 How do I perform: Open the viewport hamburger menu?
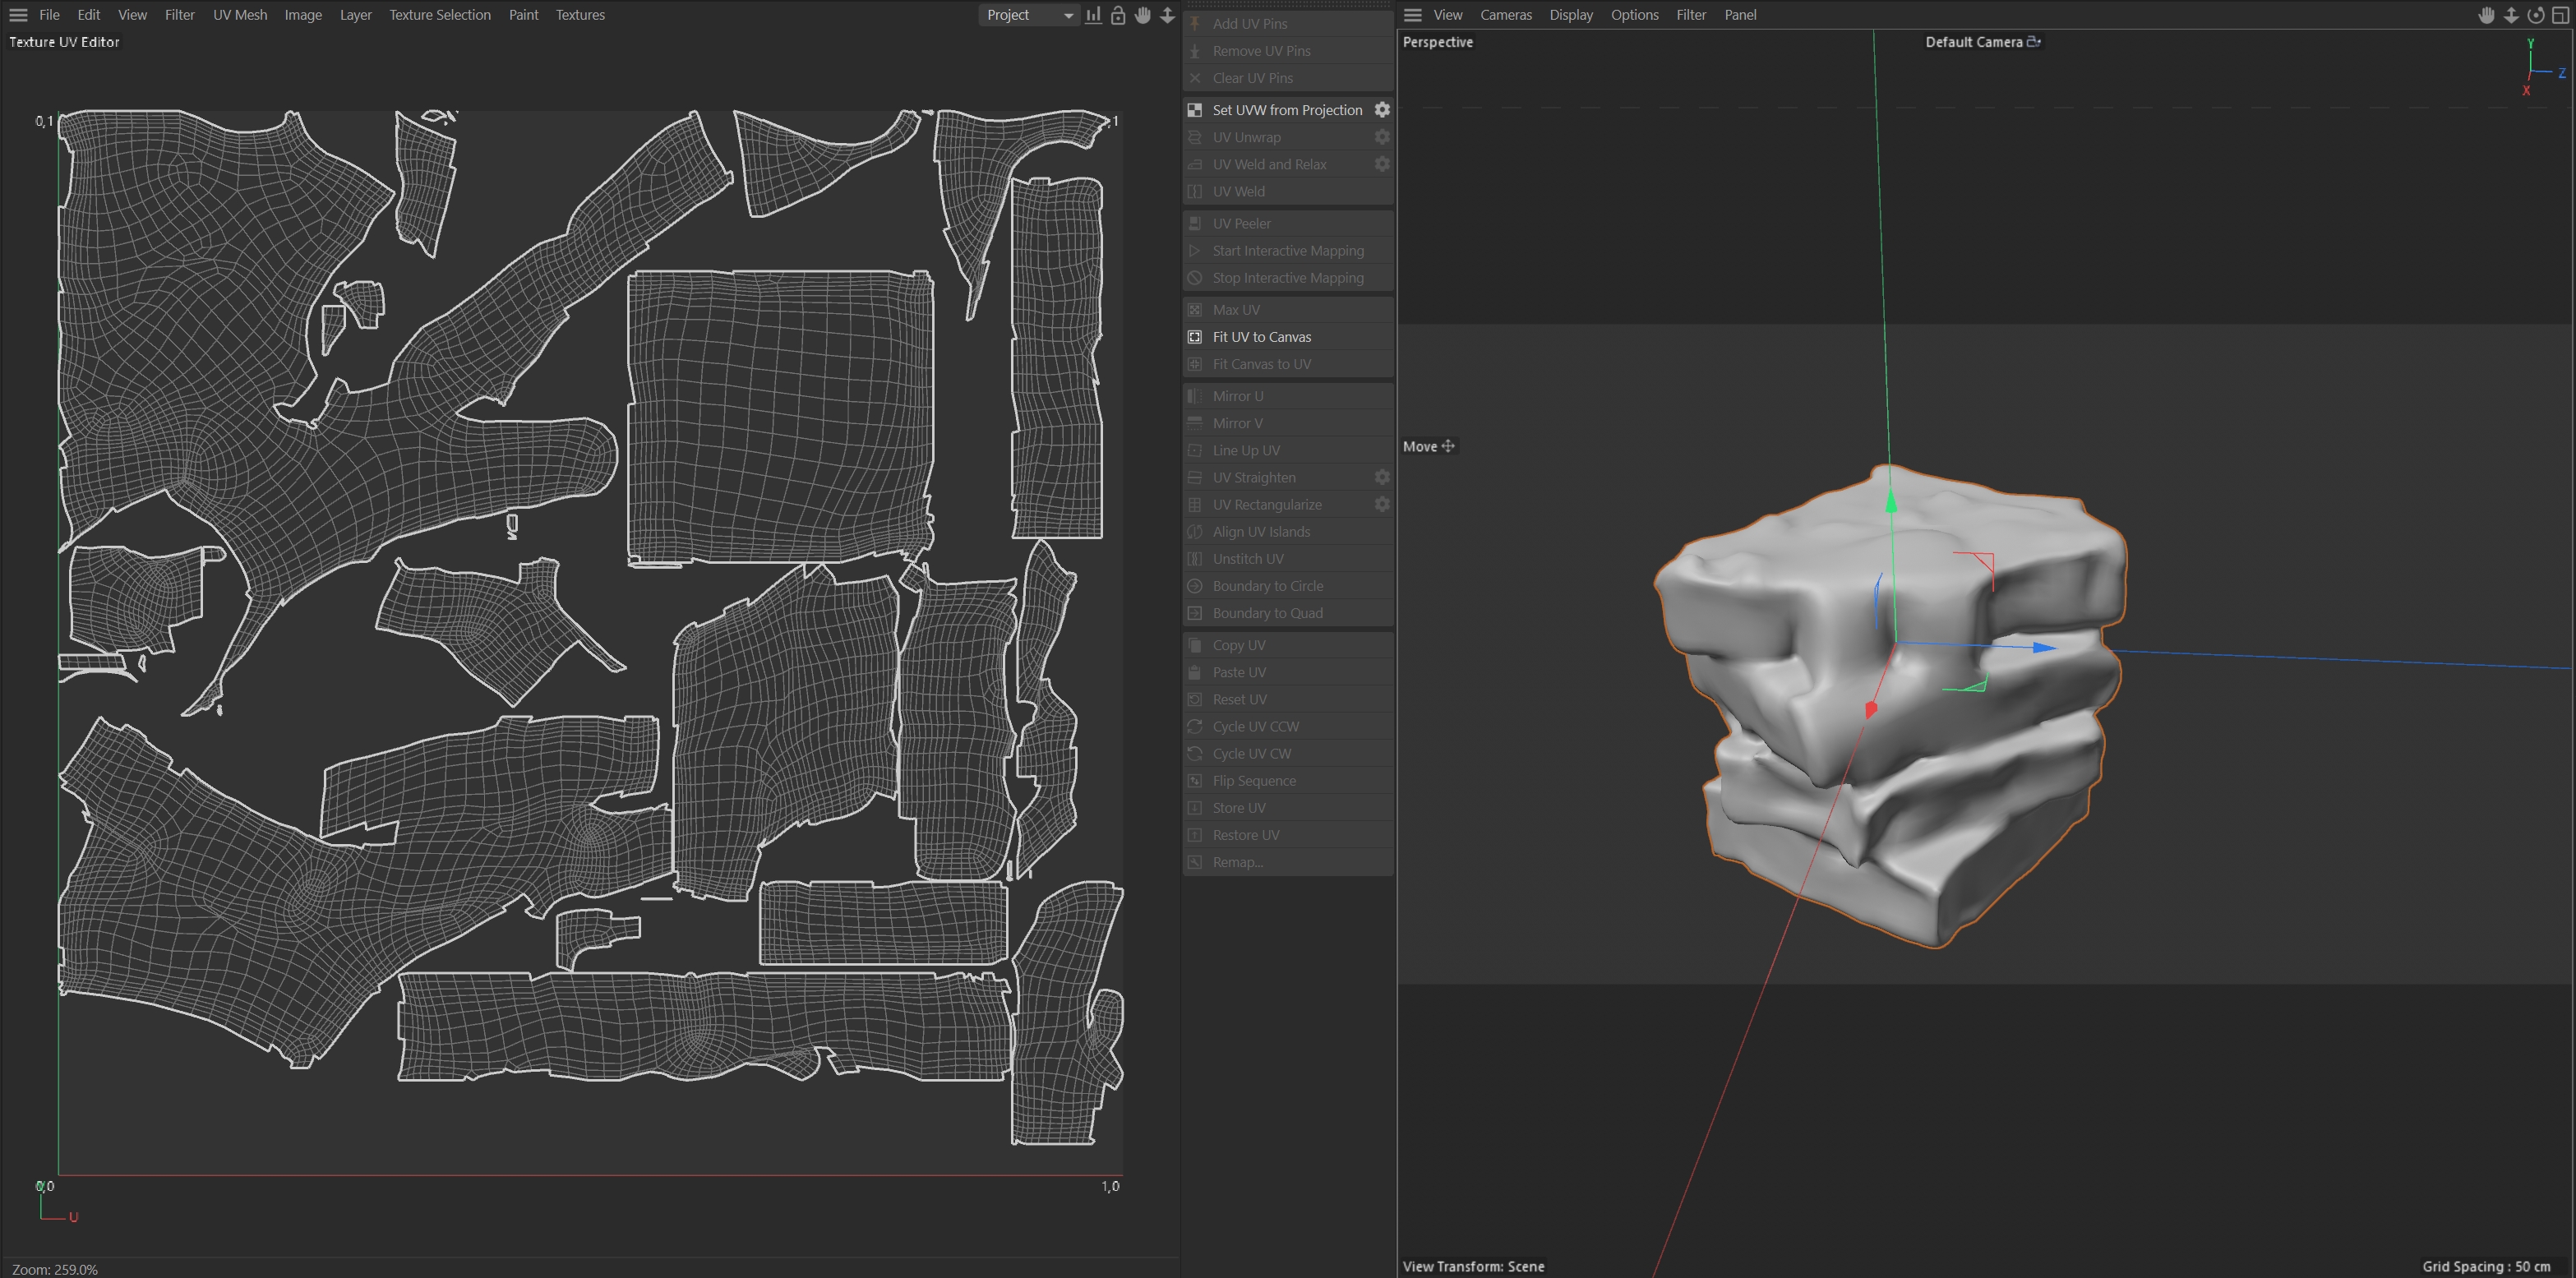(x=1412, y=15)
